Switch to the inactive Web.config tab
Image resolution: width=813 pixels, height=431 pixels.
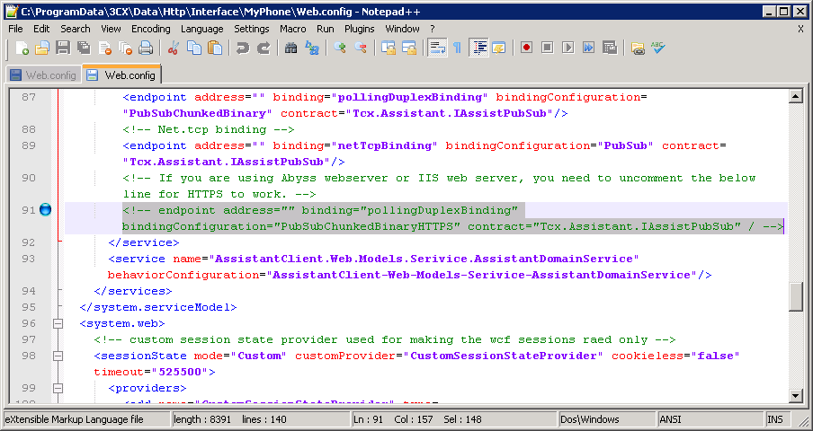click(x=44, y=75)
